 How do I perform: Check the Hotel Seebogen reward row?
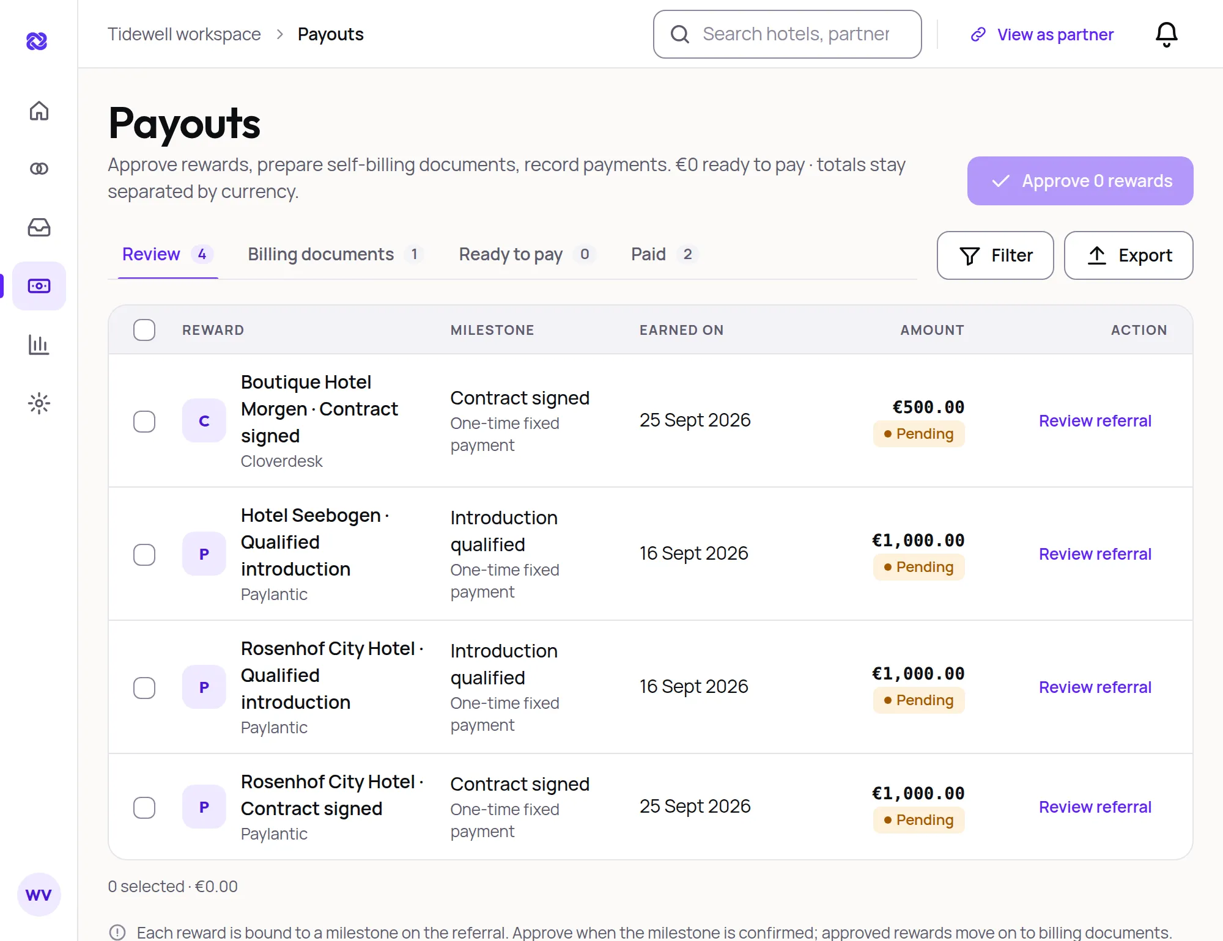[144, 555]
